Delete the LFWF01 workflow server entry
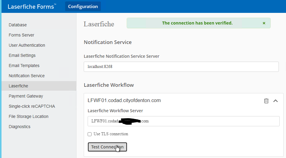The height and width of the screenshot is (158, 286). pyautogui.click(x=266, y=101)
